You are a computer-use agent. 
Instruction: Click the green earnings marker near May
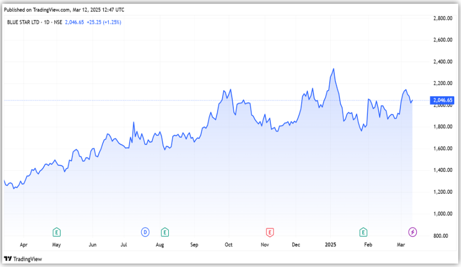[x=57, y=232]
